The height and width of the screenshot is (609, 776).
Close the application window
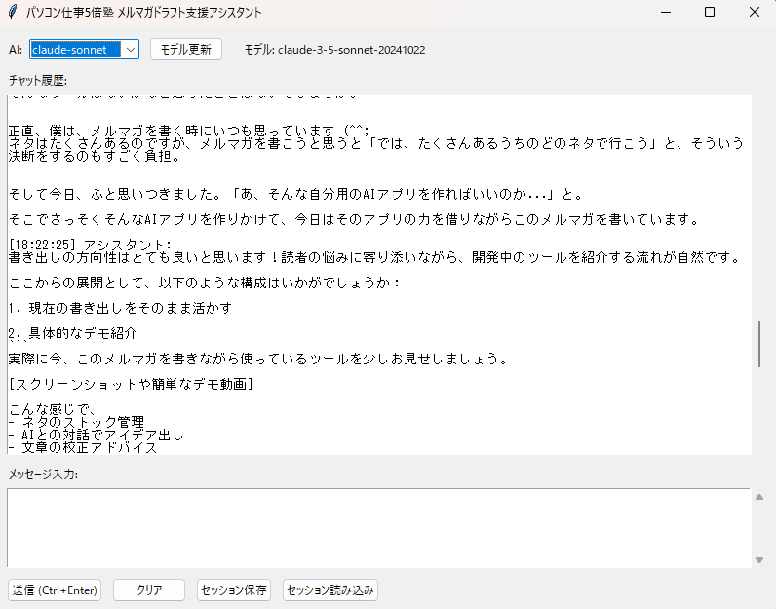(x=755, y=12)
